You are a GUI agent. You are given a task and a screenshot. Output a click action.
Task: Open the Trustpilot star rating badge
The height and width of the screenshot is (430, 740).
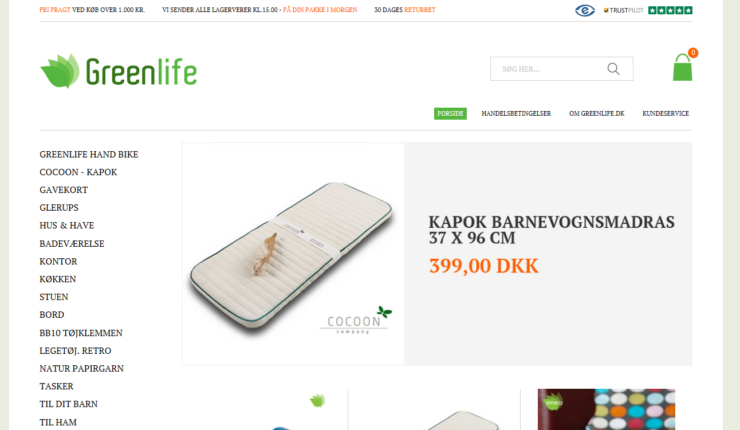648,10
